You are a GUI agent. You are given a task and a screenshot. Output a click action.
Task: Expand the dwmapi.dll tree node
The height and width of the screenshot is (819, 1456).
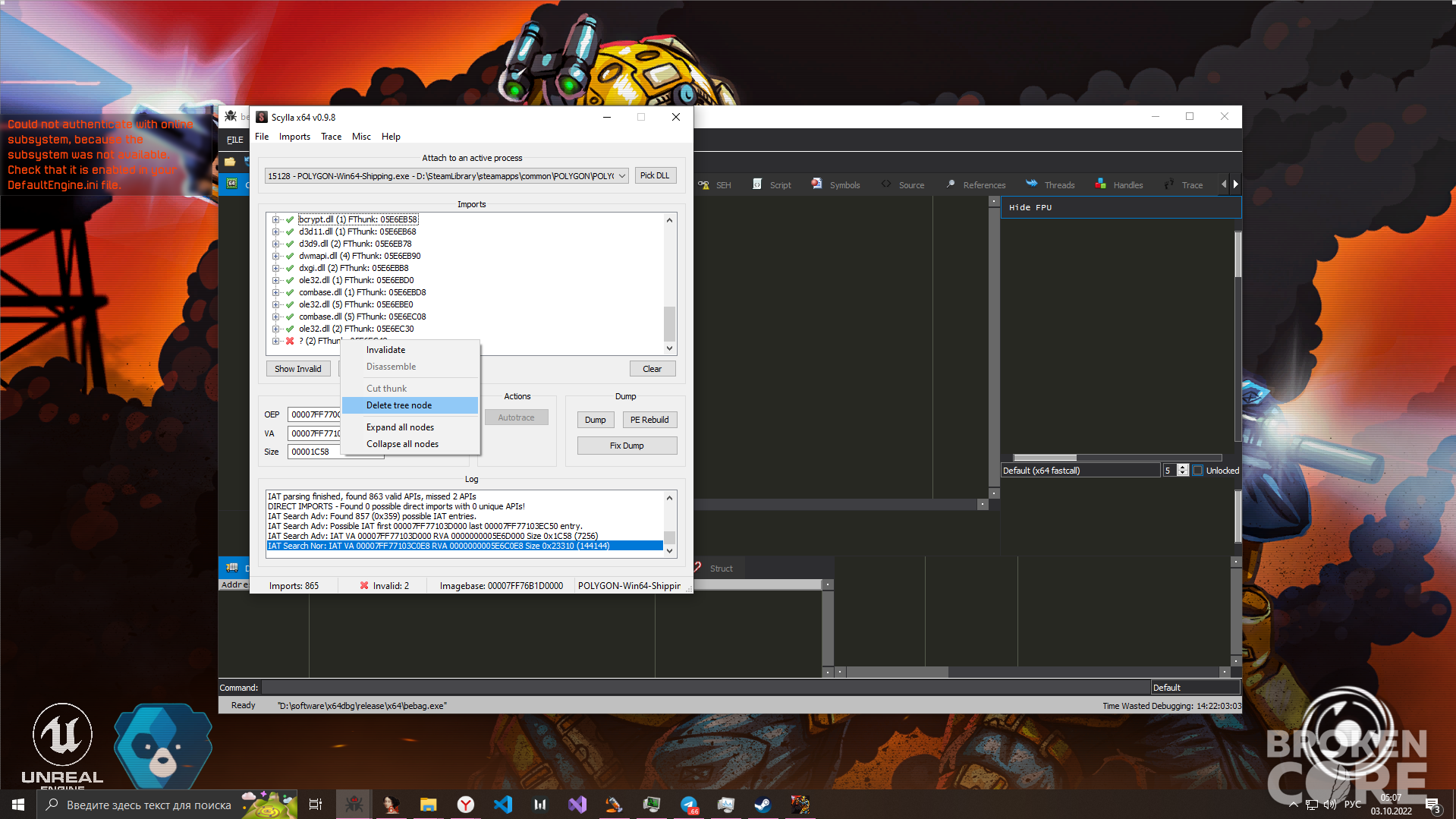275,256
